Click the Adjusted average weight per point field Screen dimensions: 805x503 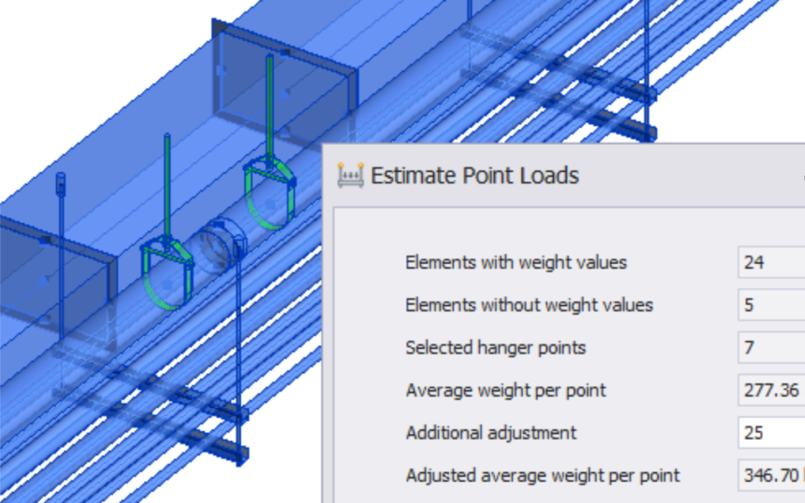point(770,476)
